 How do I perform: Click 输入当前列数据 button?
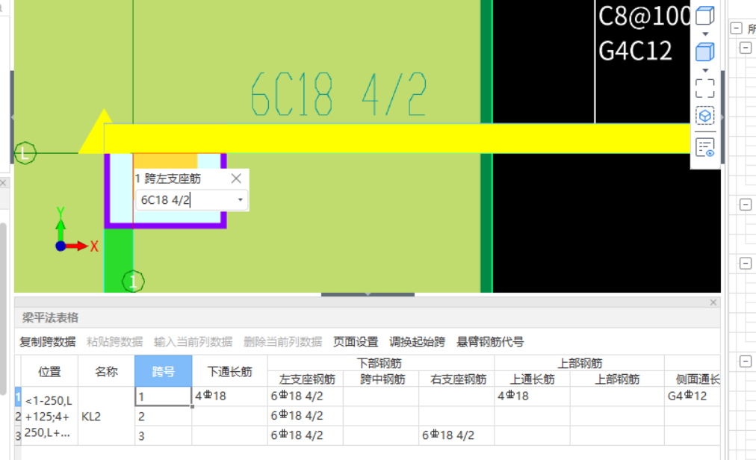tap(193, 342)
